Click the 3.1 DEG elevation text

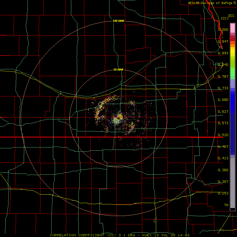(127, 235)
